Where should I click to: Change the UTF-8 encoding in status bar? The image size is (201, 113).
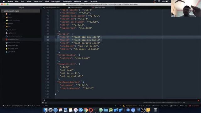pyautogui.click(x=142, y=106)
